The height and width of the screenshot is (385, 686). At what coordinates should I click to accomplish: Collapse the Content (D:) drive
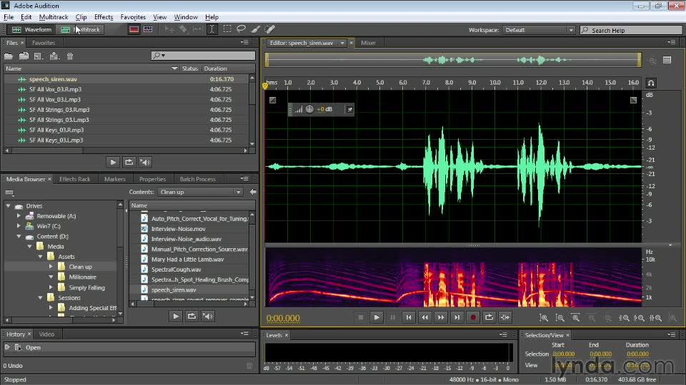(19, 236)
